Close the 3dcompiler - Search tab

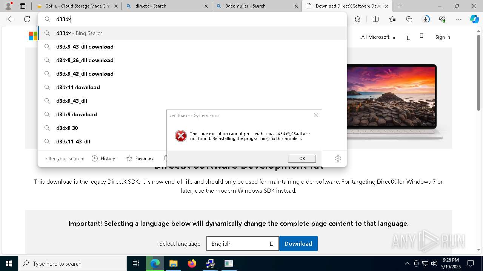(x=296, y=6)
